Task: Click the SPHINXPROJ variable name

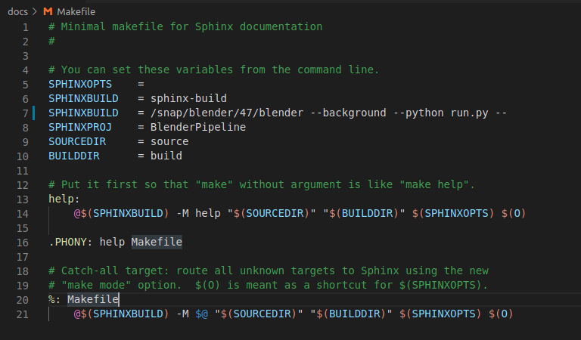Action: pos(80,127)
